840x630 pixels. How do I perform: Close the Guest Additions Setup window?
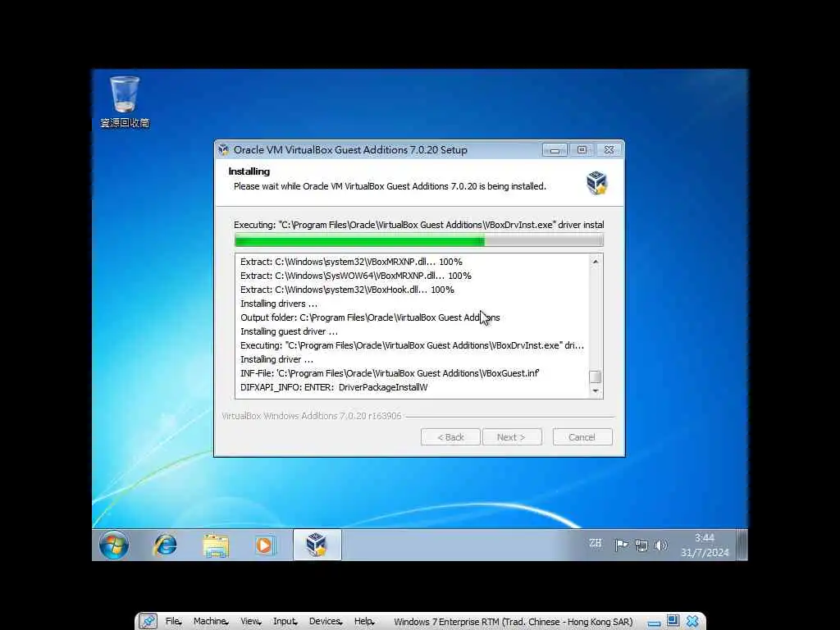[609, 150]
